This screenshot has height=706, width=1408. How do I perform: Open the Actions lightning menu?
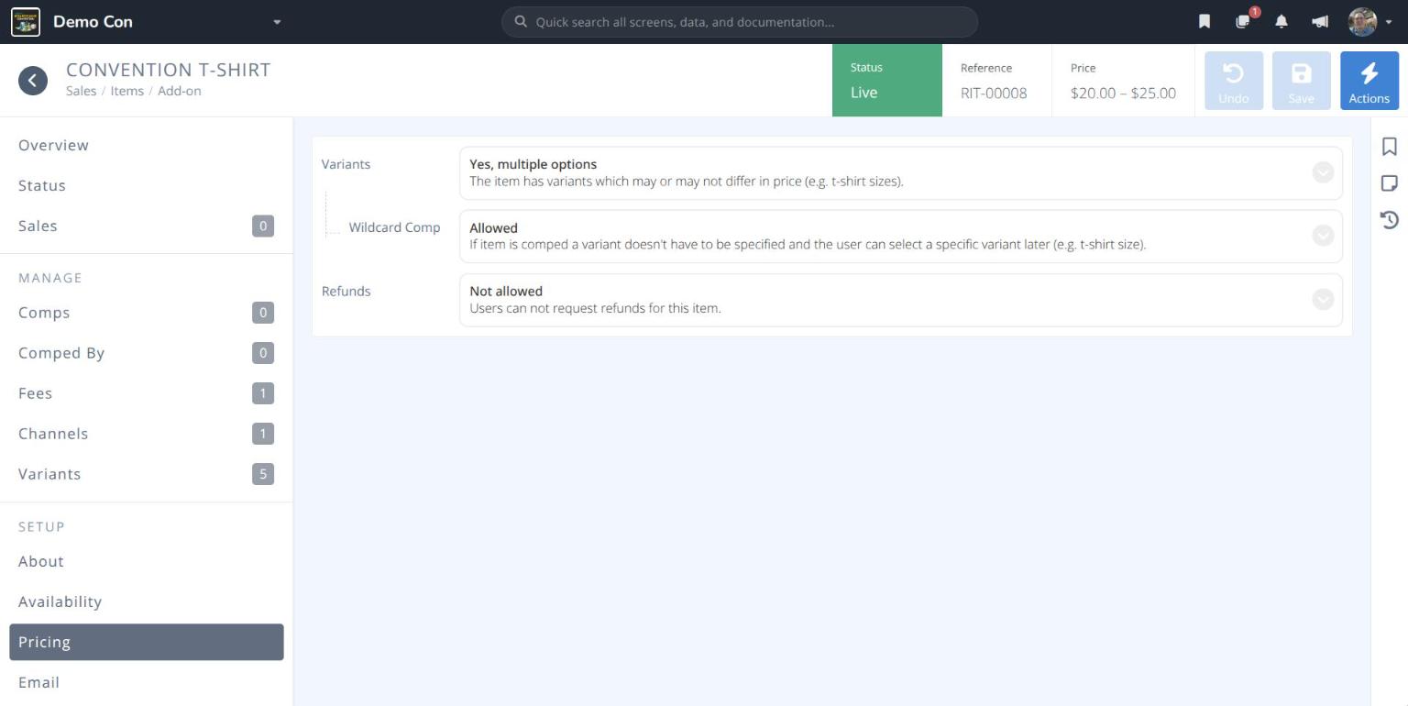1369,81
